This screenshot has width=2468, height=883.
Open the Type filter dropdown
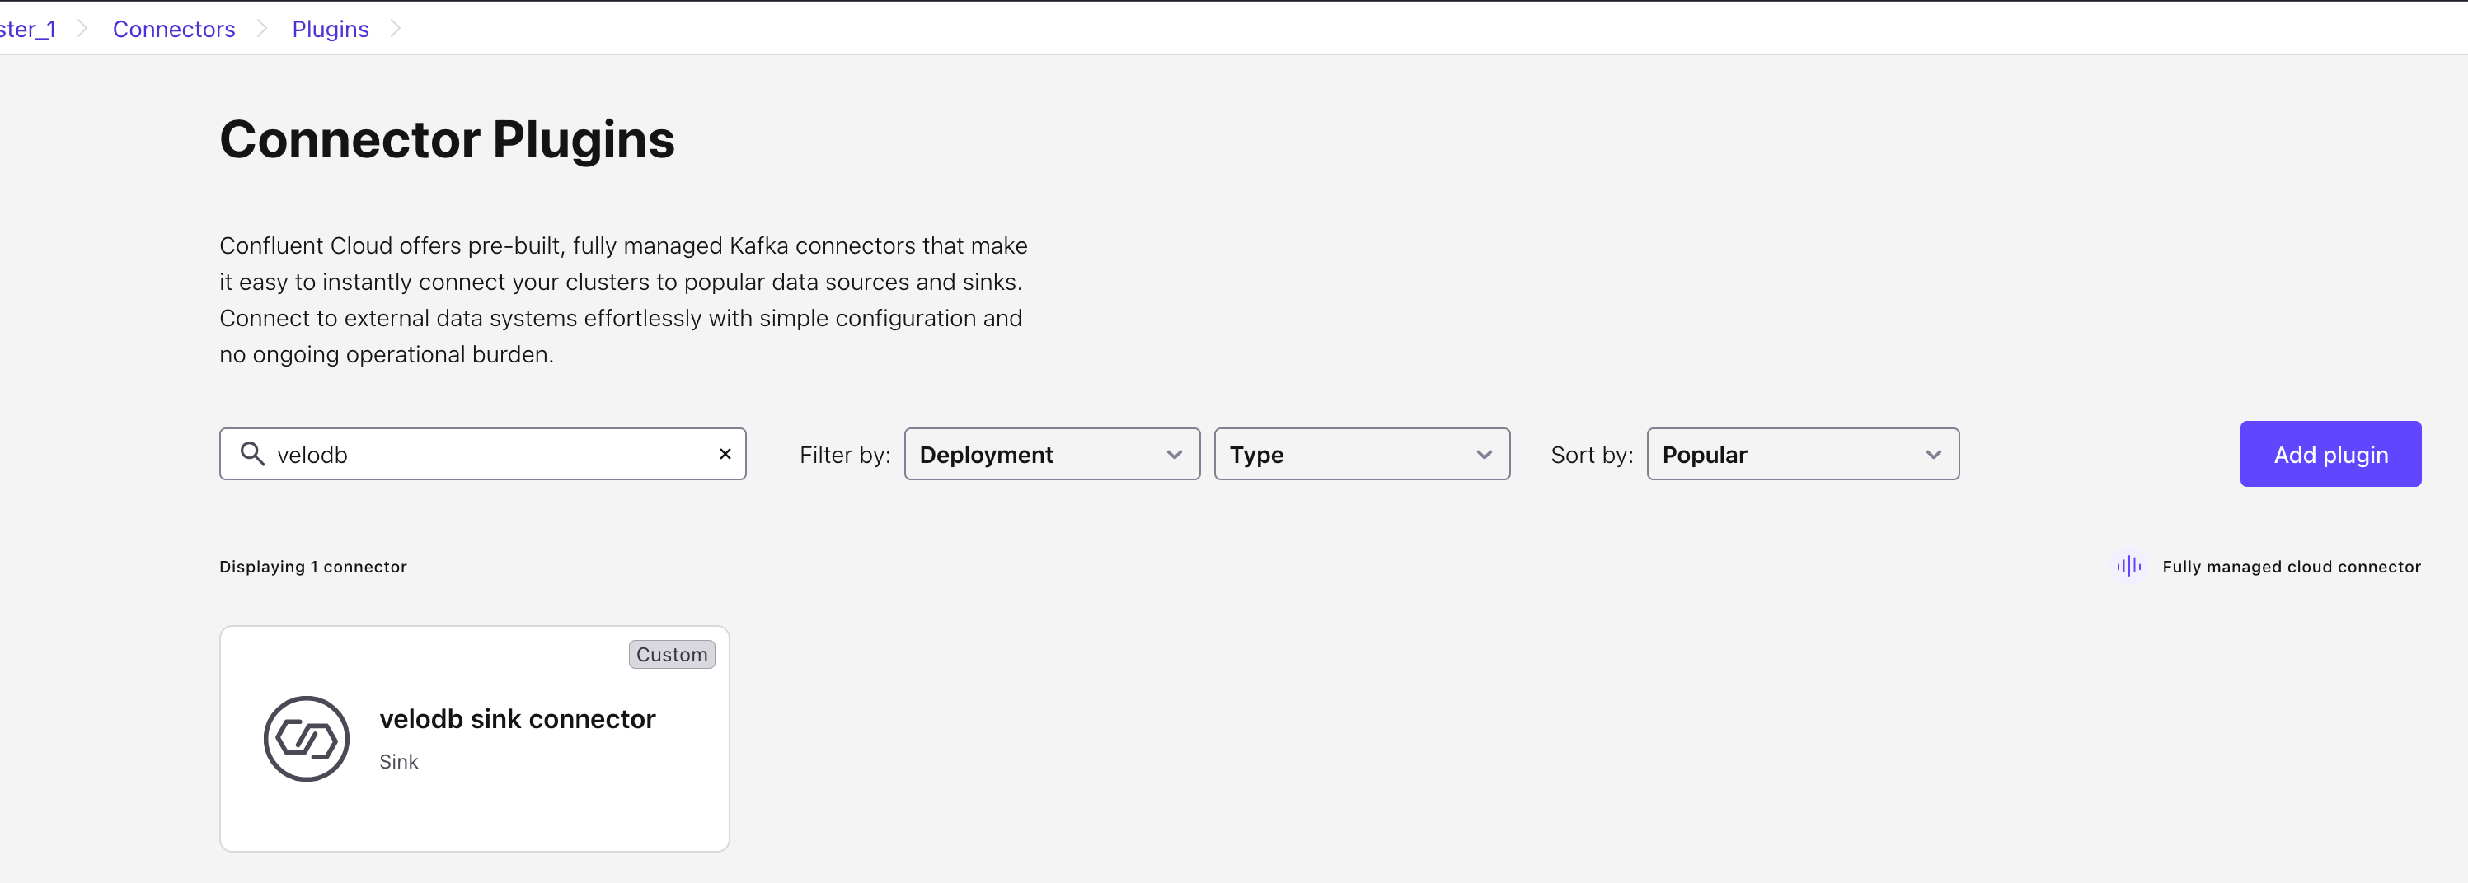(x=1362, y=454)
